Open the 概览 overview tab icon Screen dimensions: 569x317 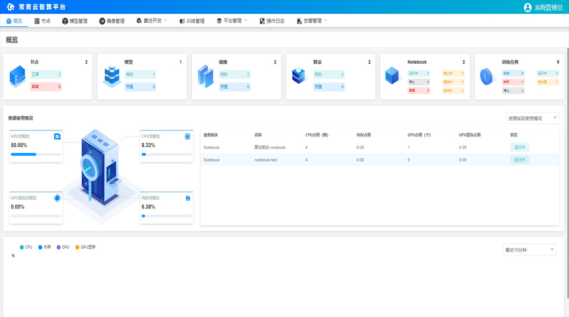(8, 21)
